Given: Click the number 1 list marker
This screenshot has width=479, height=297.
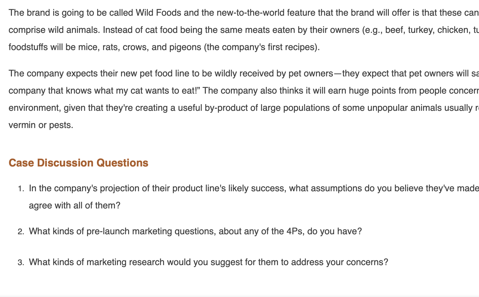Looking at the screenshot, I should point(21,188).
